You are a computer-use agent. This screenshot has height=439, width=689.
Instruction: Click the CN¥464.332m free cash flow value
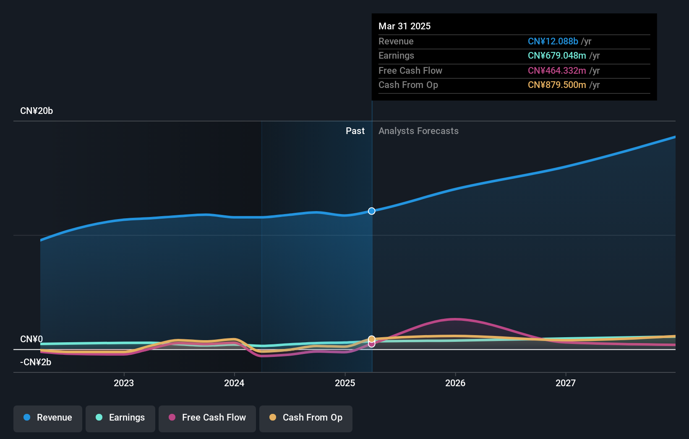tap(557, 71)
